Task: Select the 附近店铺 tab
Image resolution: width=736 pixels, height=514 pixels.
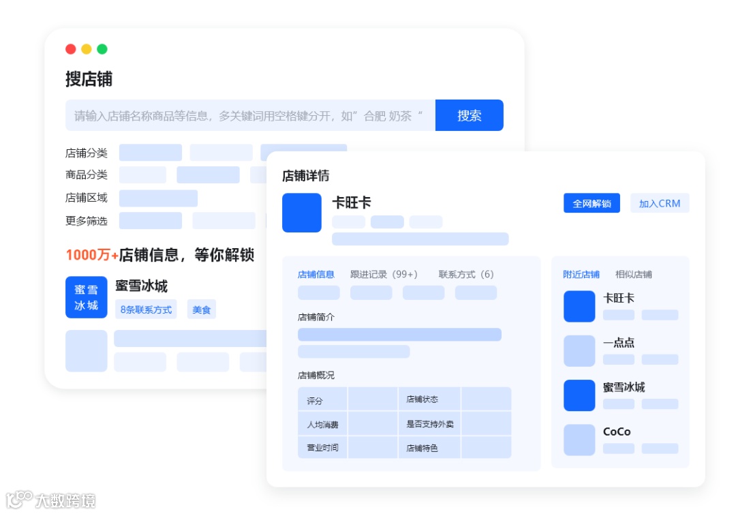Action: (581, 275)
